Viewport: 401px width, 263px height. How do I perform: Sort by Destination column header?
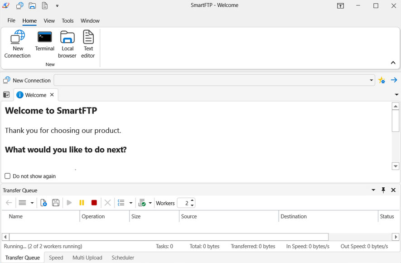click(x=328, y=216)
